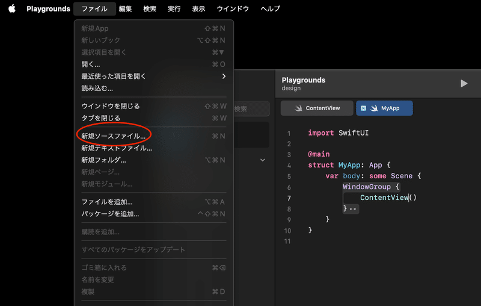Click the 検索 search field in sidebar
Viewport: 481px width, 306px height.
click(x=251, y=109)
